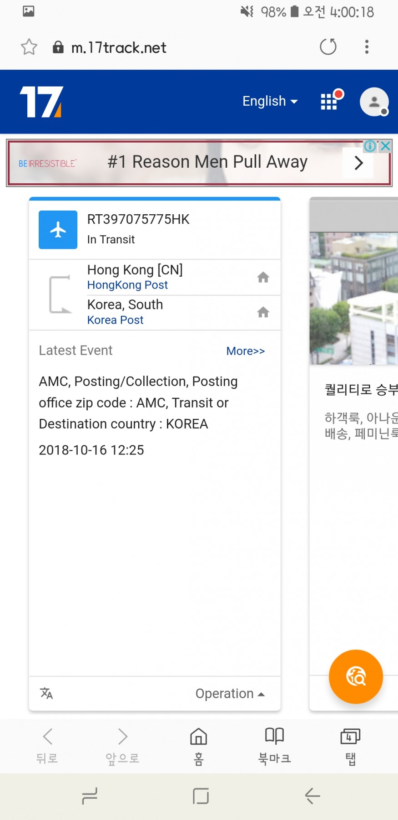Open the HongKong Post carrier link

127,285
